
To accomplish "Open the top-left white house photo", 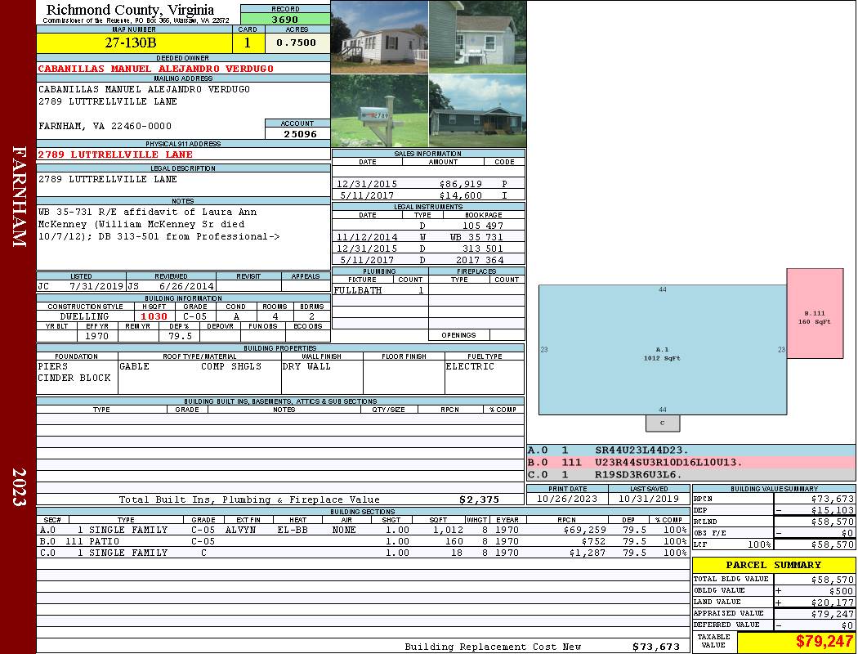I will [379, 36].
